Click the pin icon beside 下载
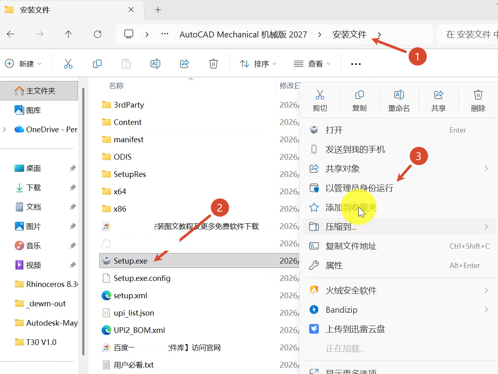 [x=73, y=188]
